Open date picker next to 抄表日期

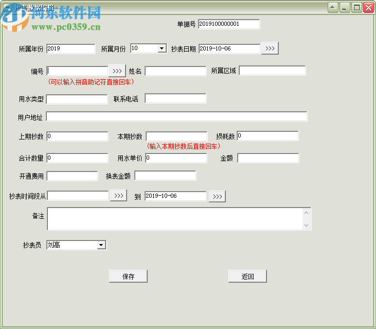click(x=270, y=48)
